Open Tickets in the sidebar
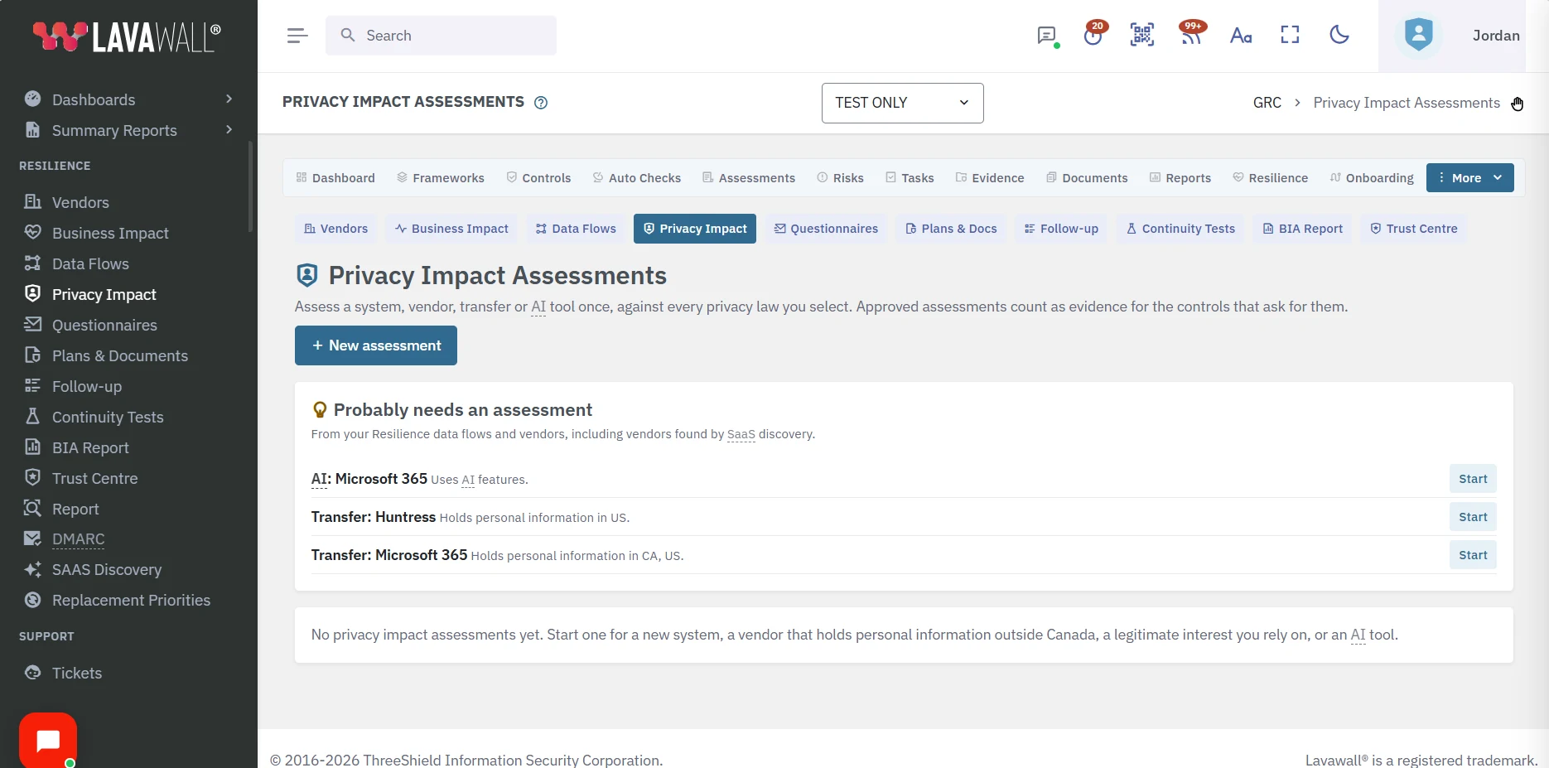Image resolution: width=1549 pixels, height=768 pixels. [76, 673]
